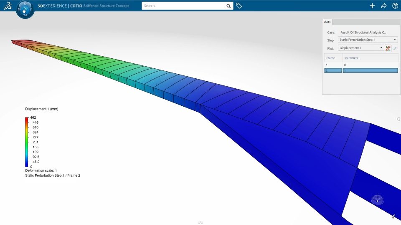The height and width of the screenshot is (225, 401).
Task: Click the plus add icon
Action: (x=372, y=5)
